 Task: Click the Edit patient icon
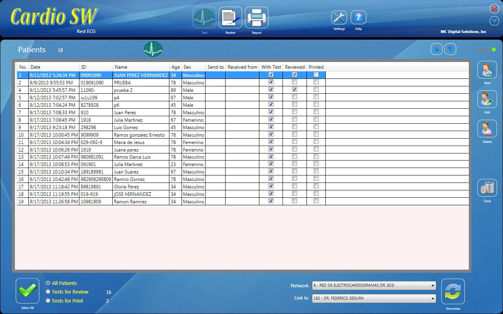pos(487,99)
